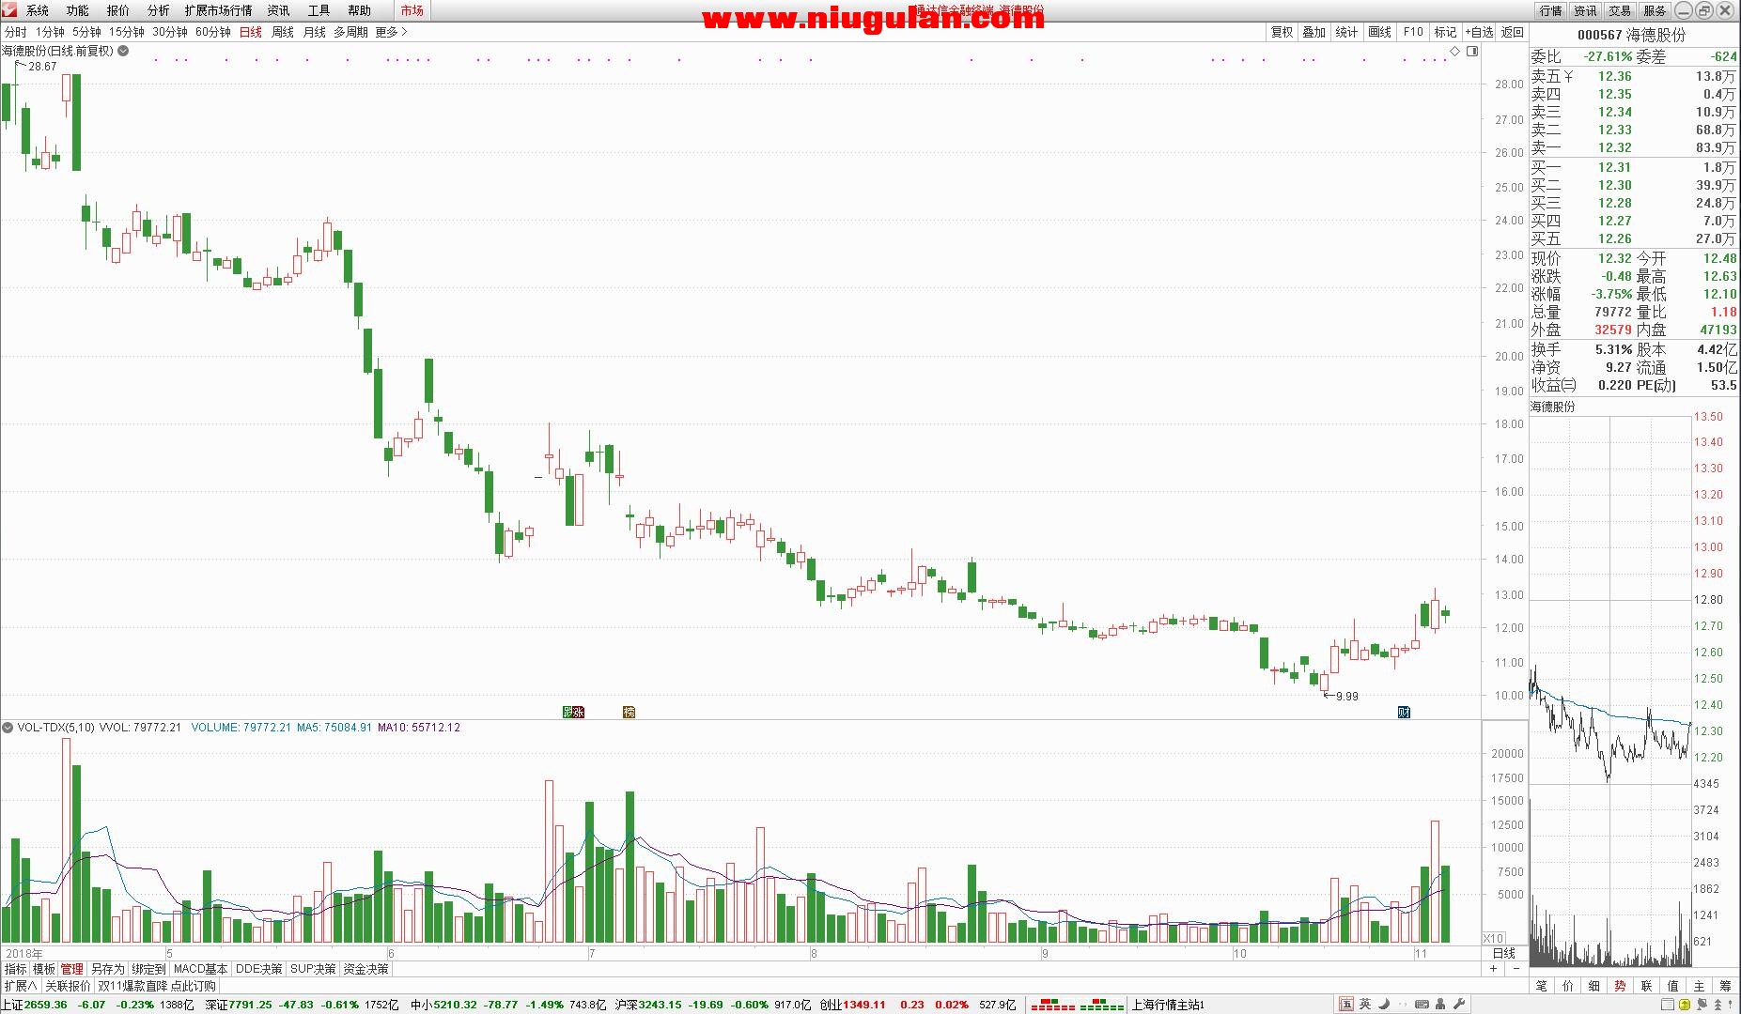
Task: Switch to 分时 chart period
Action: coord(16,32)
